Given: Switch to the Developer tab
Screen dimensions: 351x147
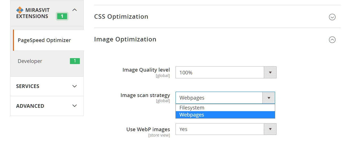Looking at the screenshot, I should coord(30,61).
